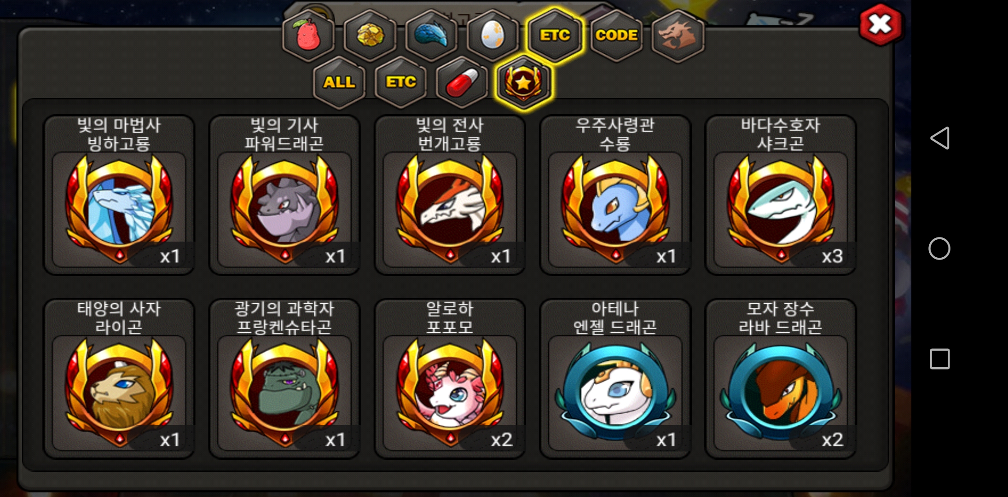1008x497 pixels.
Task: Switch to the spotted egg category
Action: click(492, 36)
